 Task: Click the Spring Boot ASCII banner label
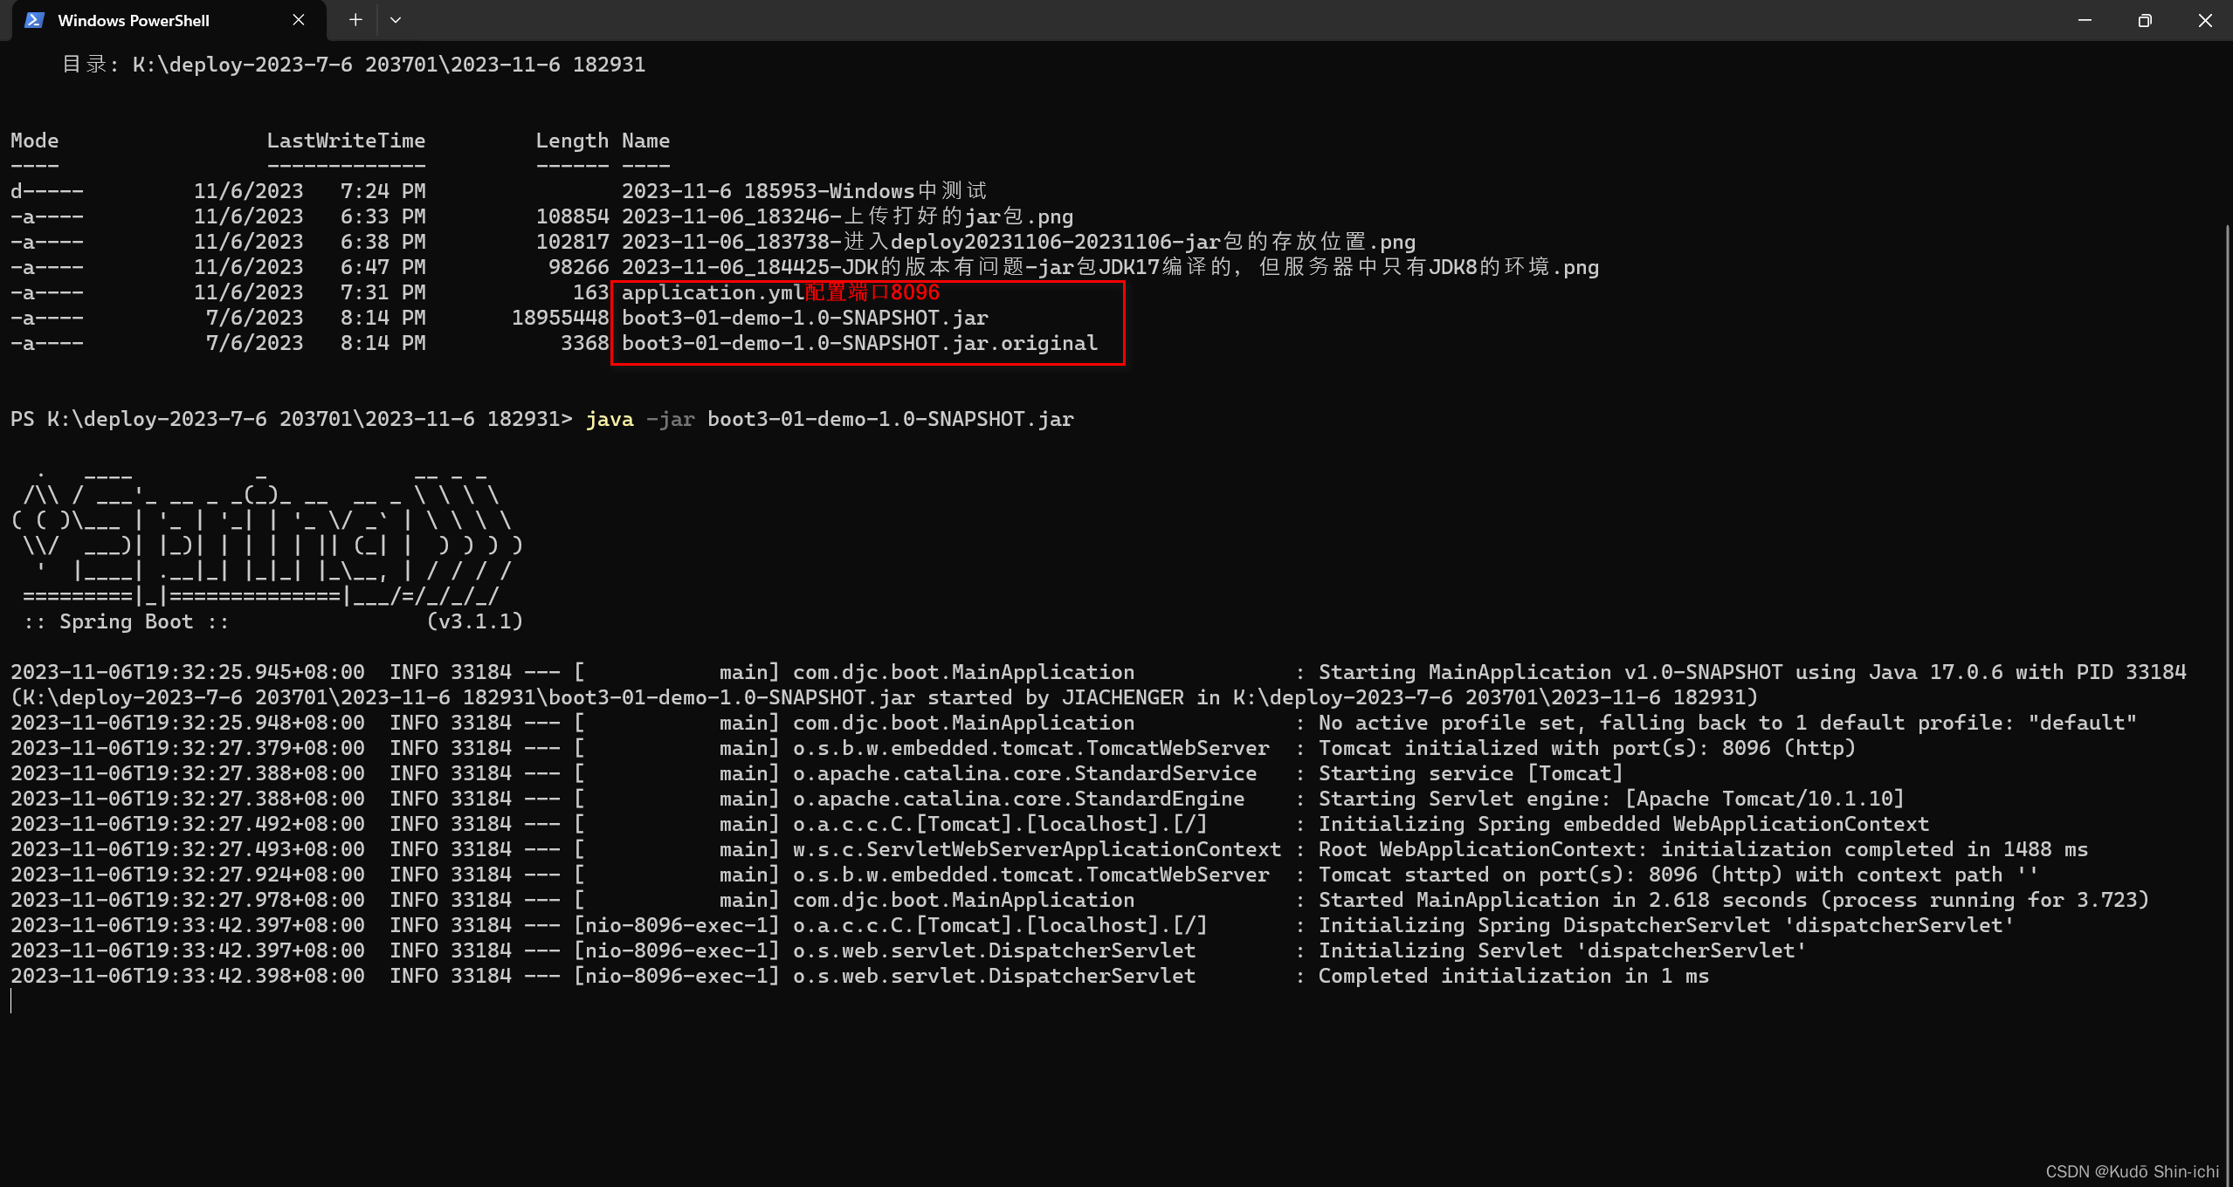(x=127, y=622)
